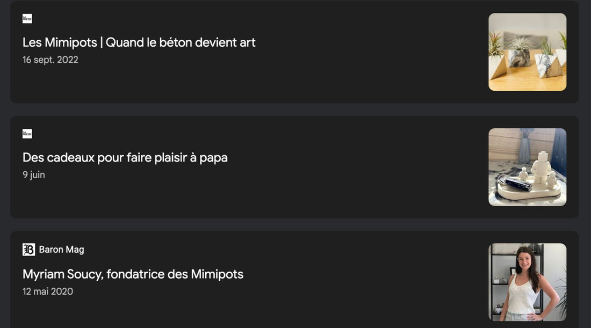Click La Presse icon above Les Mimipots headline
The width and height of the screenshot is (591, 328).
(x=27, y=19)
